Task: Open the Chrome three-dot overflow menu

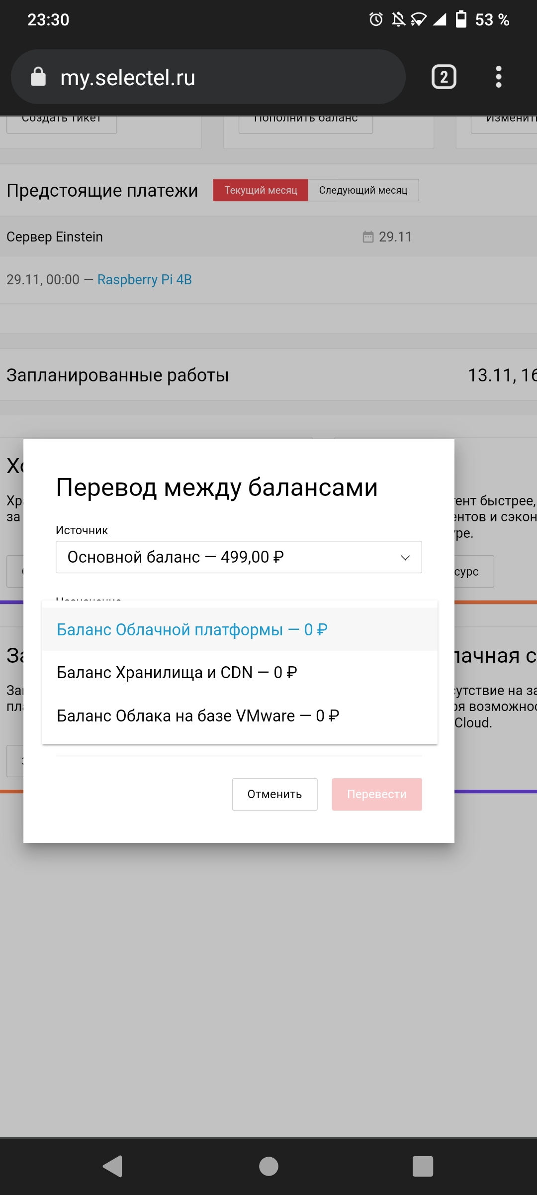Action: point(498,77)
